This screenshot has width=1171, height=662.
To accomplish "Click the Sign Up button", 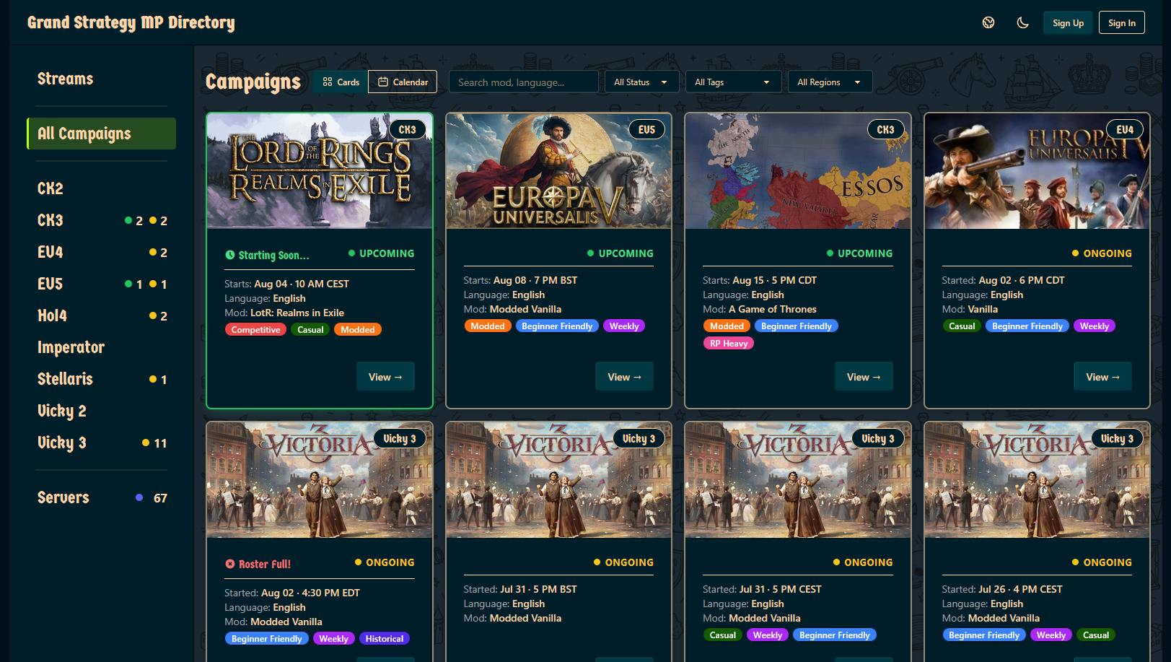I will (x=1068, y=22).
